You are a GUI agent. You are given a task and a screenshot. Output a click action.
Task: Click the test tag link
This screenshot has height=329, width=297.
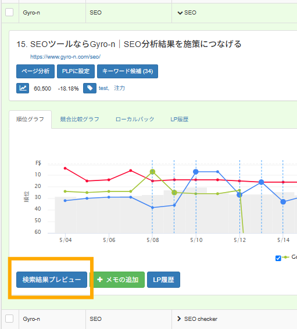coord(103,88)
